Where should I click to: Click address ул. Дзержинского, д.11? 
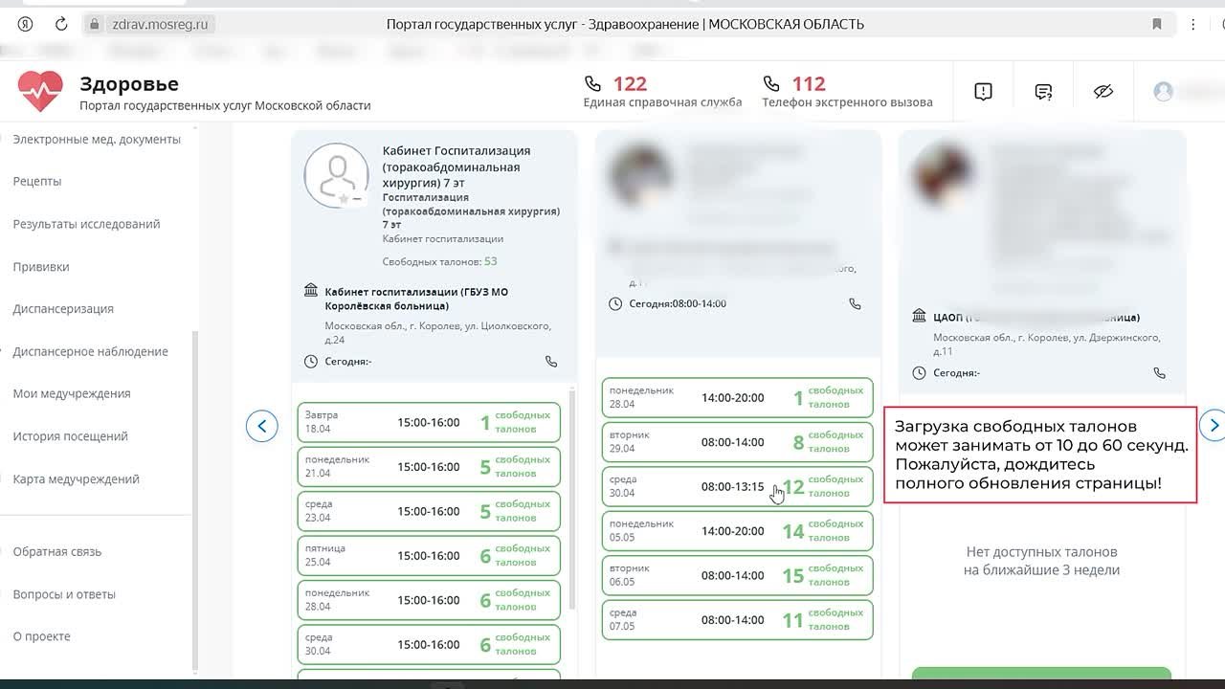click(x=1047, y=344)
